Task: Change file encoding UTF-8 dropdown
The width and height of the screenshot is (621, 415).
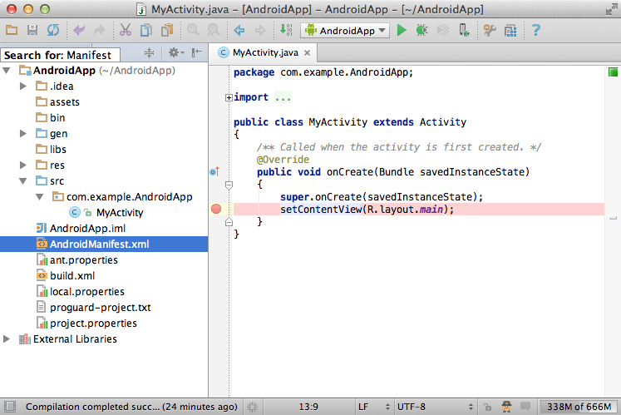Action: click(x=435, y=407)
